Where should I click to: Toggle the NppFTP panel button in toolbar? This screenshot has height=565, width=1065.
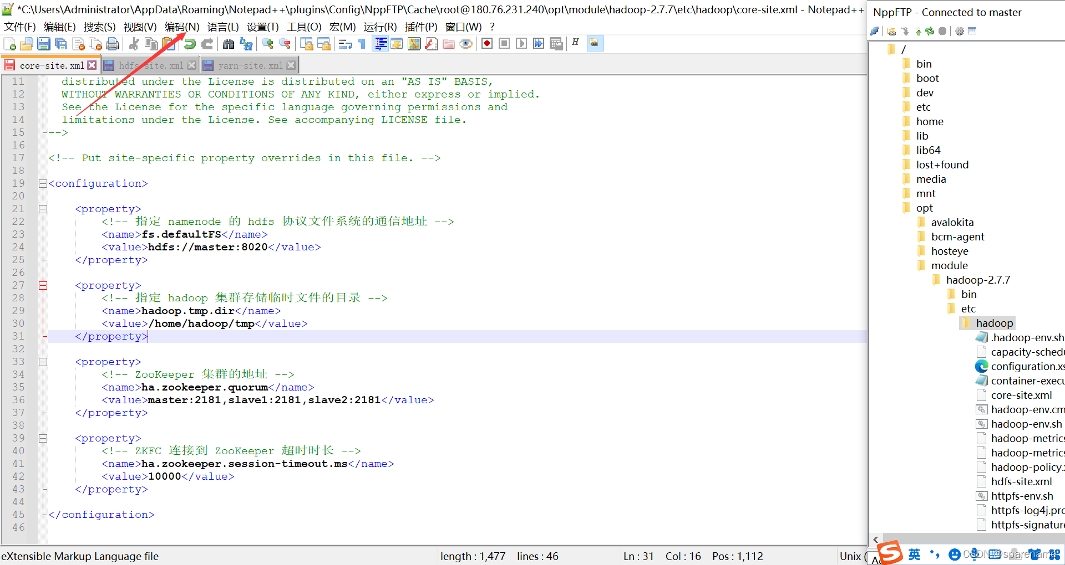click(x=595, y=44)
